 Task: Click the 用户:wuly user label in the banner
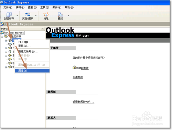click(82, 36)
